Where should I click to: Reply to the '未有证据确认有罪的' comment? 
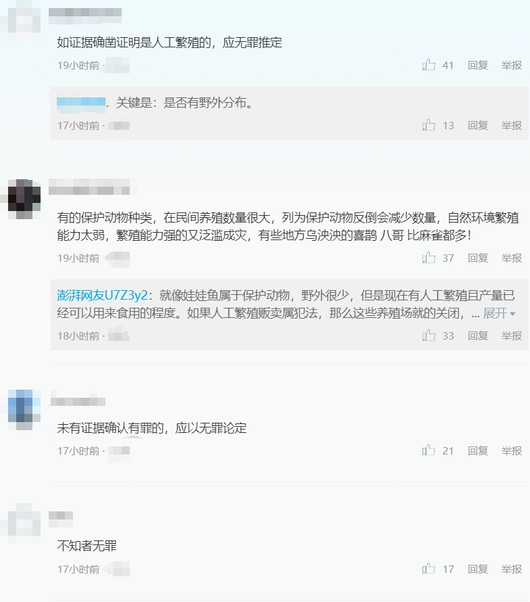pyautogui.click(x=478, y=450)
